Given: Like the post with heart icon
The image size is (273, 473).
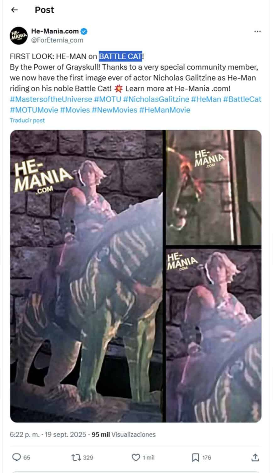Looking at the screenshot, I should click(136, 457).
